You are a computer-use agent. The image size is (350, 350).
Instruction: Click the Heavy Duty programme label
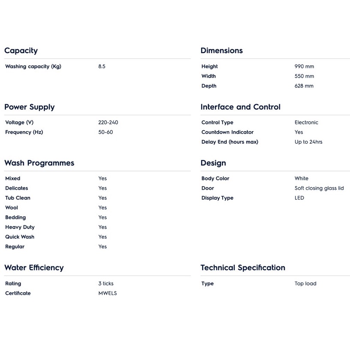(x=20, y=227)
